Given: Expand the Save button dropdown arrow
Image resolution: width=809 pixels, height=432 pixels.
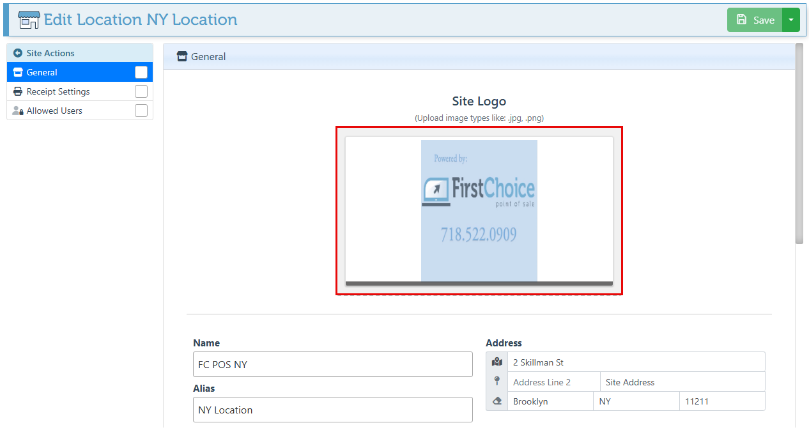Looking at the screenshot, I should [791, 20].
